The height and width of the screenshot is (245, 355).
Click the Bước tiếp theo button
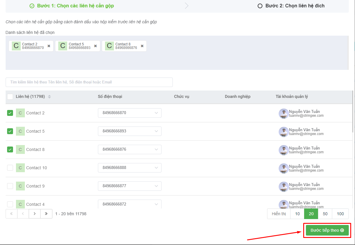[x=327, y=230]
